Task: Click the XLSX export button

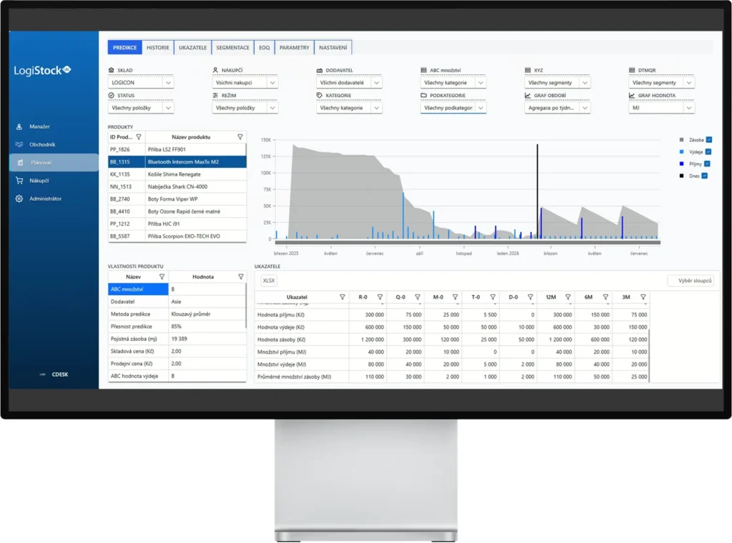Action: tap(269, 281)
